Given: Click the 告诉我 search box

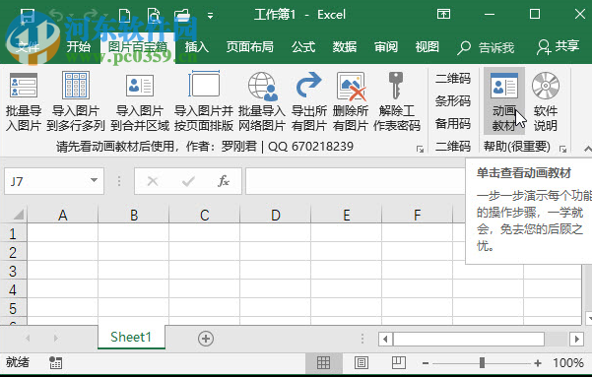Looking at the screenshot, I should [x=486, y=47].
